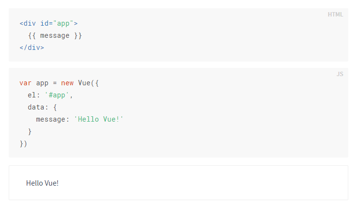Click the new keyword

click(x=67, y=83)
